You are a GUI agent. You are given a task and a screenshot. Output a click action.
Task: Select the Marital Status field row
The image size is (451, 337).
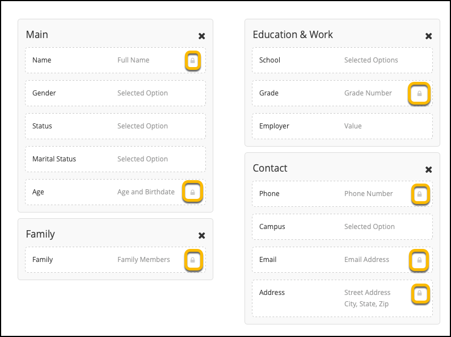point(115,159)
